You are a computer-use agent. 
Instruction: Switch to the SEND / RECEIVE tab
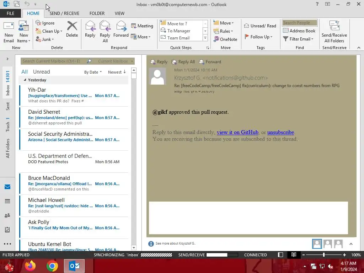click(64, 13)
